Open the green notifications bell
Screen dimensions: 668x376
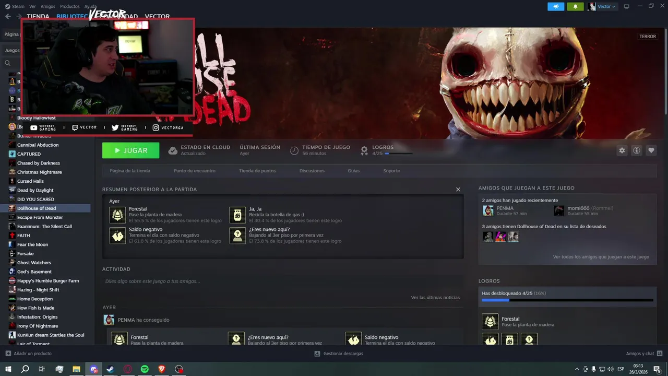[576, 6]
